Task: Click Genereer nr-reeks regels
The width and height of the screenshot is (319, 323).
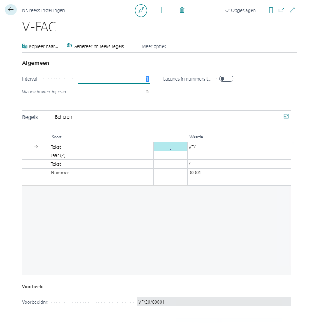Action: click(x=96, y=46)
